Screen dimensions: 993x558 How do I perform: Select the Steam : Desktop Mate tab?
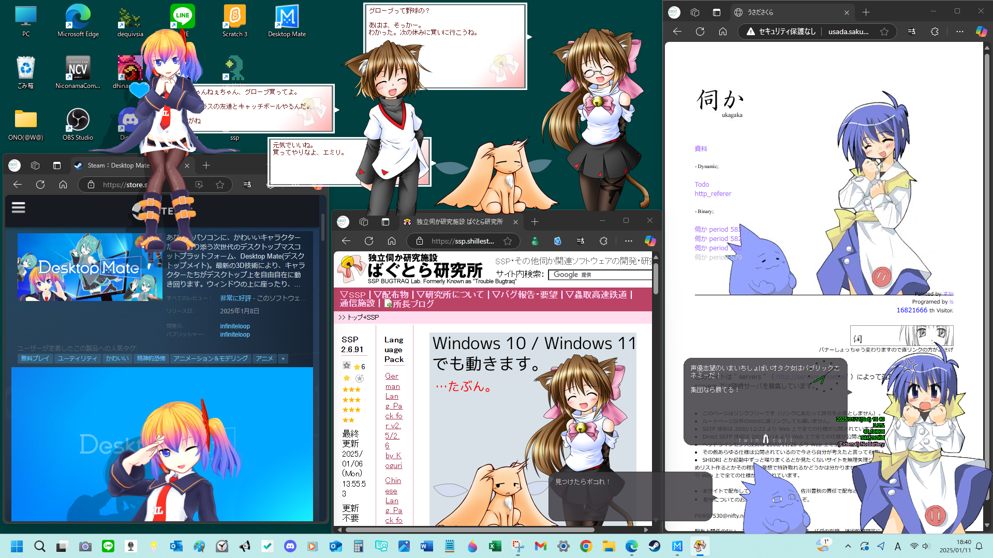coord(132,165)
